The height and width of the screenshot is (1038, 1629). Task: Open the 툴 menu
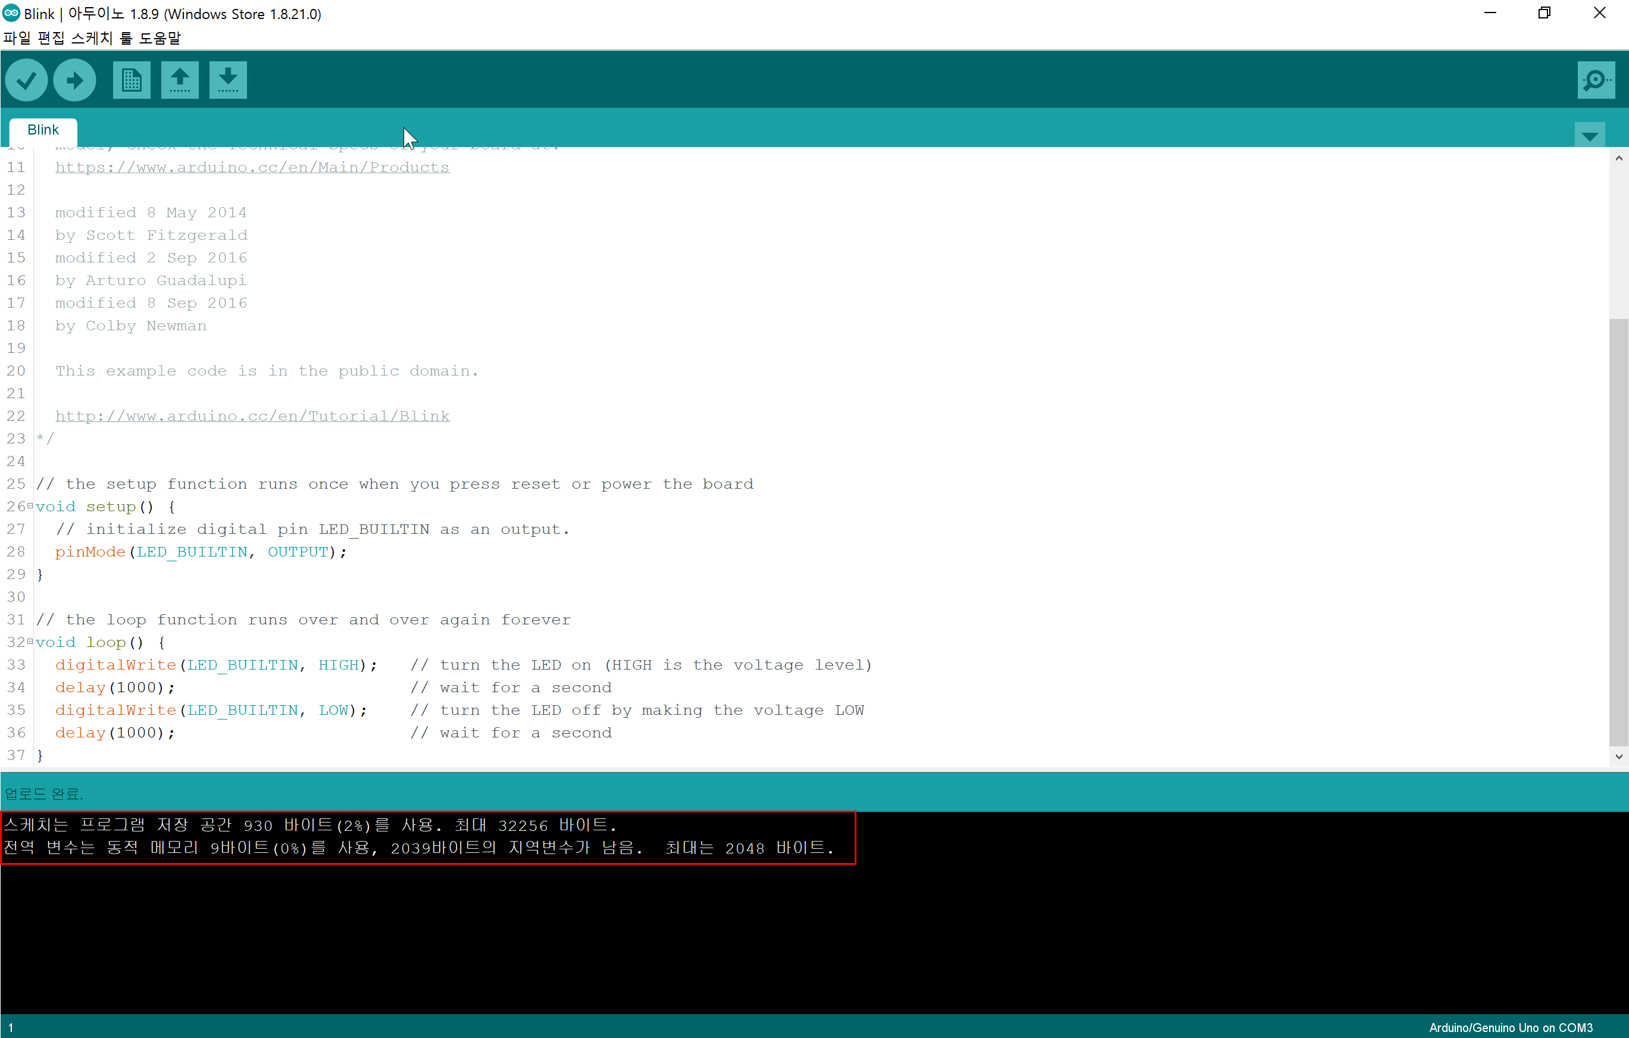pos(126,39)
